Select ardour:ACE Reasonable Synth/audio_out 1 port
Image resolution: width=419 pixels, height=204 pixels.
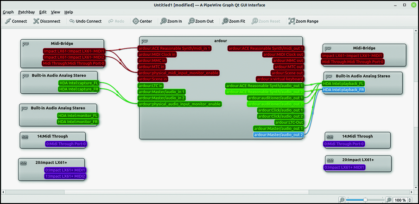[x=265, y=86]
